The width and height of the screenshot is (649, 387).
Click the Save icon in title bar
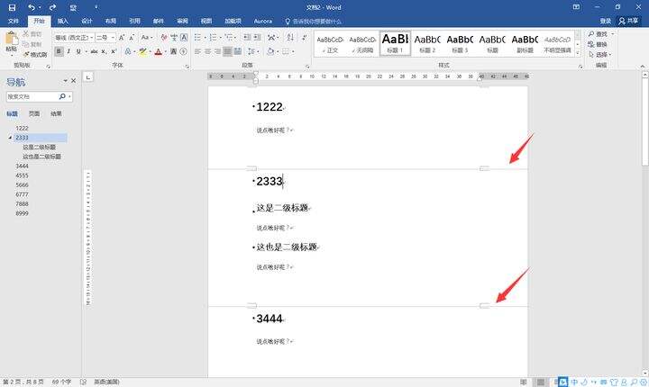12,7
